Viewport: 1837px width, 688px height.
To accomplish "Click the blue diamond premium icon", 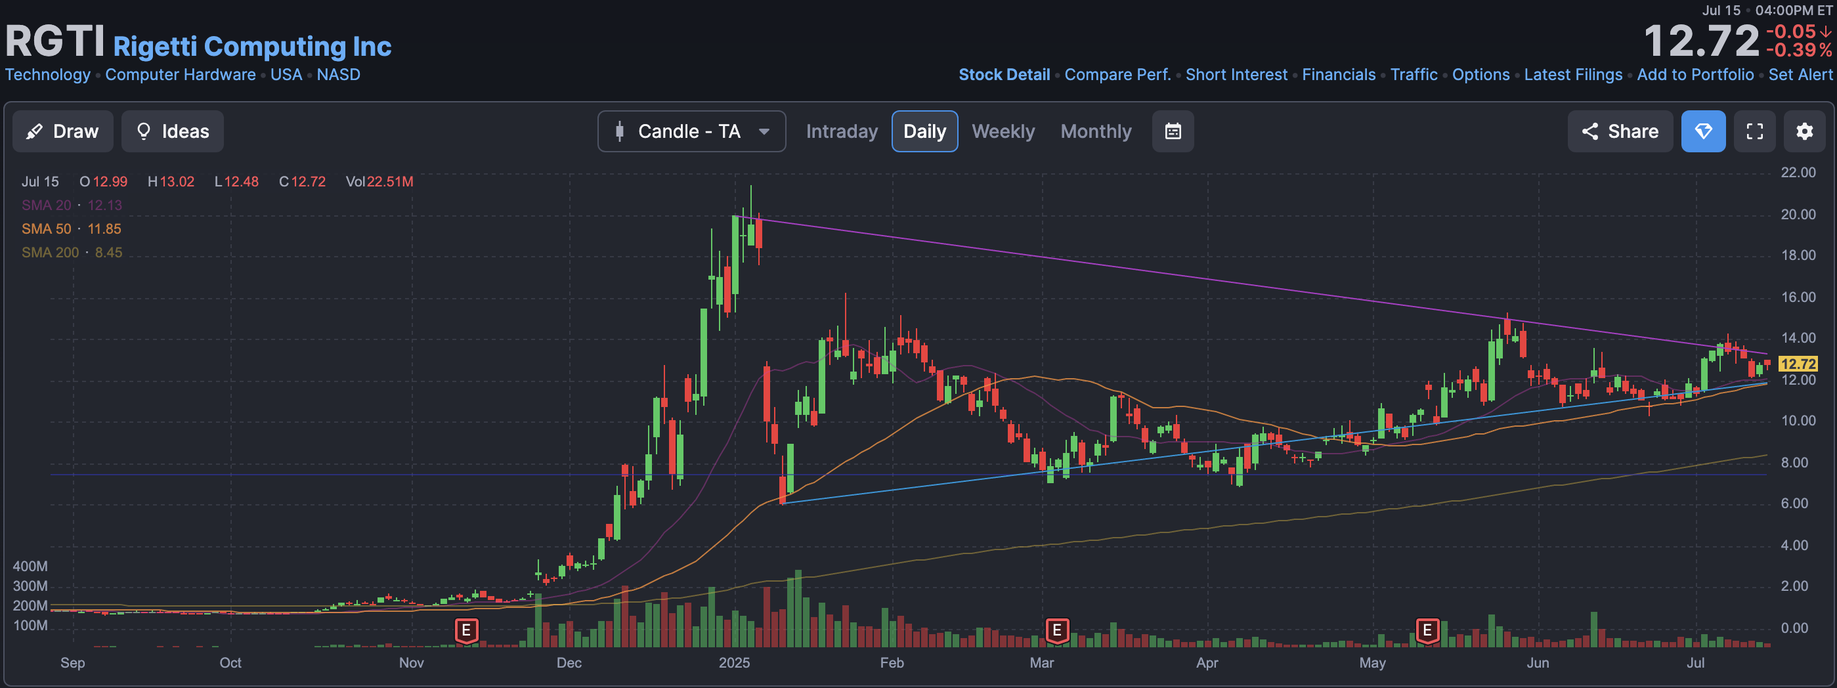I will tap(1704, 131).
